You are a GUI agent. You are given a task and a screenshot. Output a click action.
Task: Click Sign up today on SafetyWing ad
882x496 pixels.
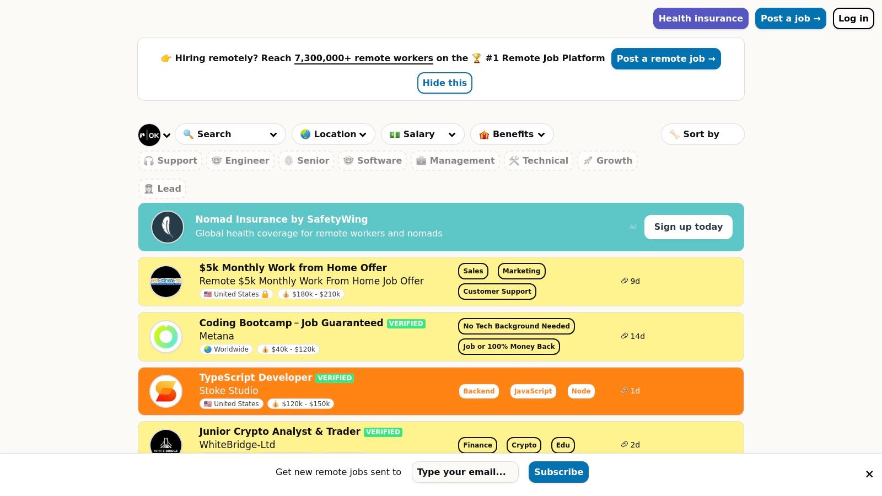(689, 227)
